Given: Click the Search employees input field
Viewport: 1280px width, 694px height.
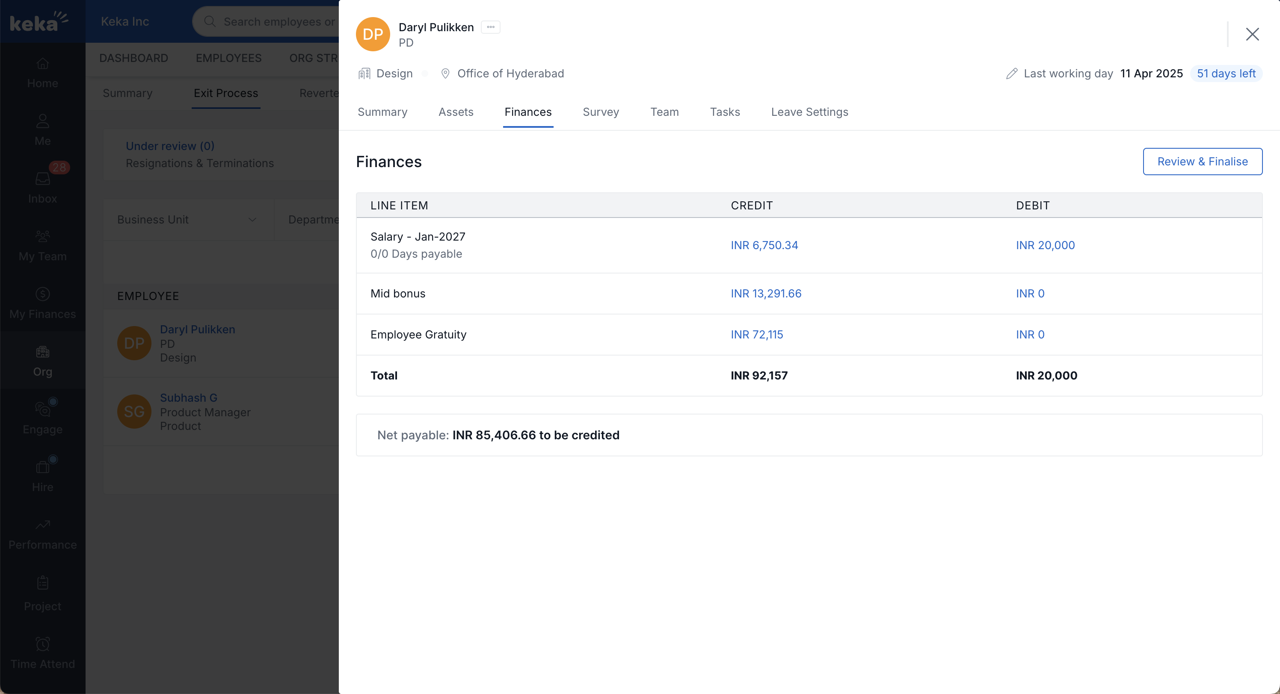Looking at the screenshot, I should click(278, 22).
